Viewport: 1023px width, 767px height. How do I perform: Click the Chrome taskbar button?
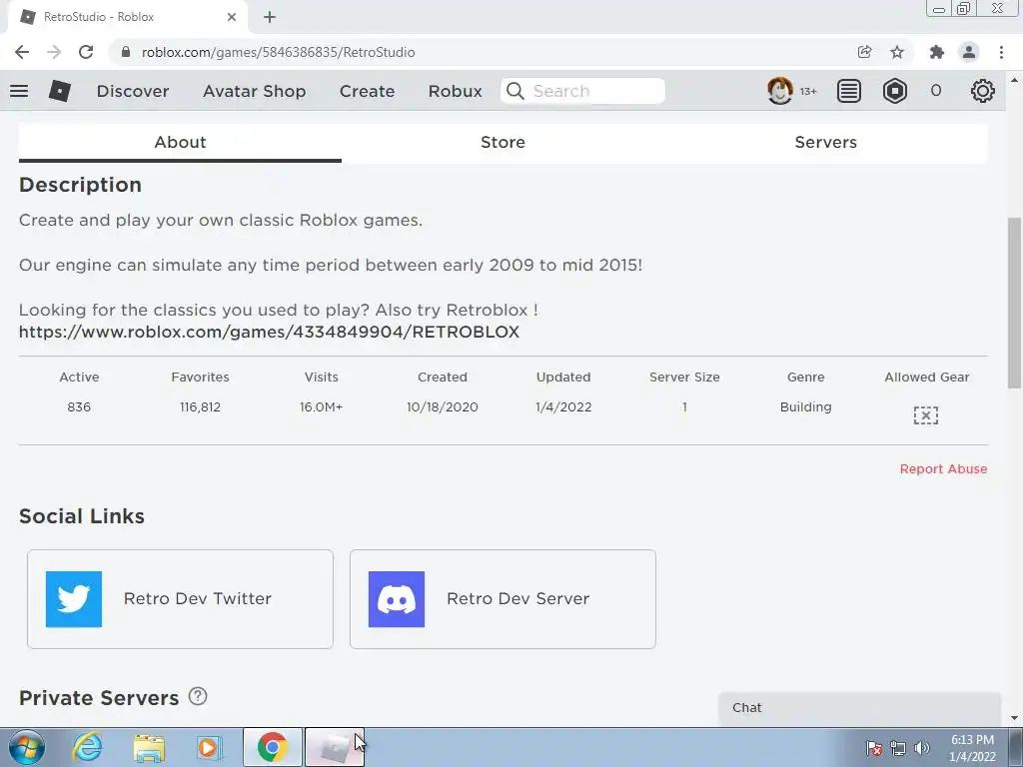pyautogui.click(x=272, y=747)
